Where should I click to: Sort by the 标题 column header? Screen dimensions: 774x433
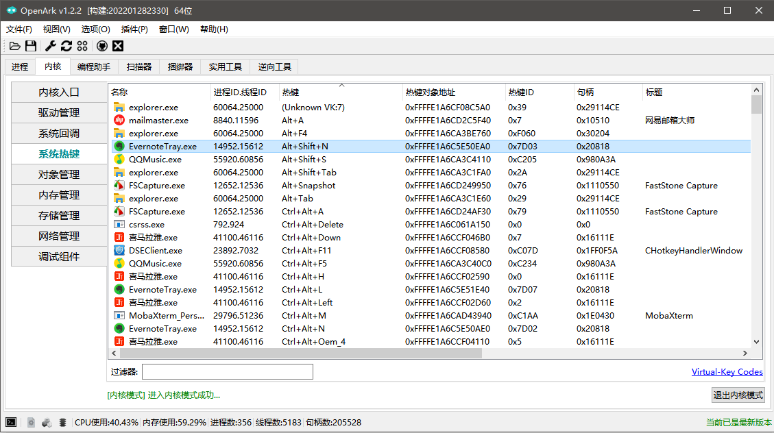pos(696,92)
